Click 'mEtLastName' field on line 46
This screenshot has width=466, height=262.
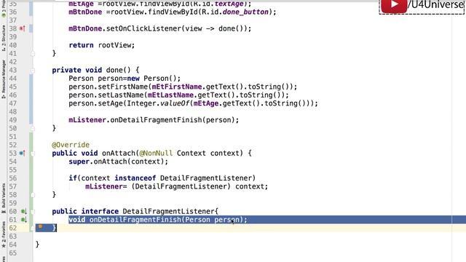click(x=170, y=95)
